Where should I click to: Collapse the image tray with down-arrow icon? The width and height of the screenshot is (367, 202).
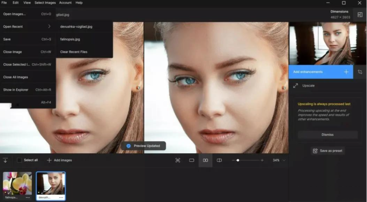(5, 160)
